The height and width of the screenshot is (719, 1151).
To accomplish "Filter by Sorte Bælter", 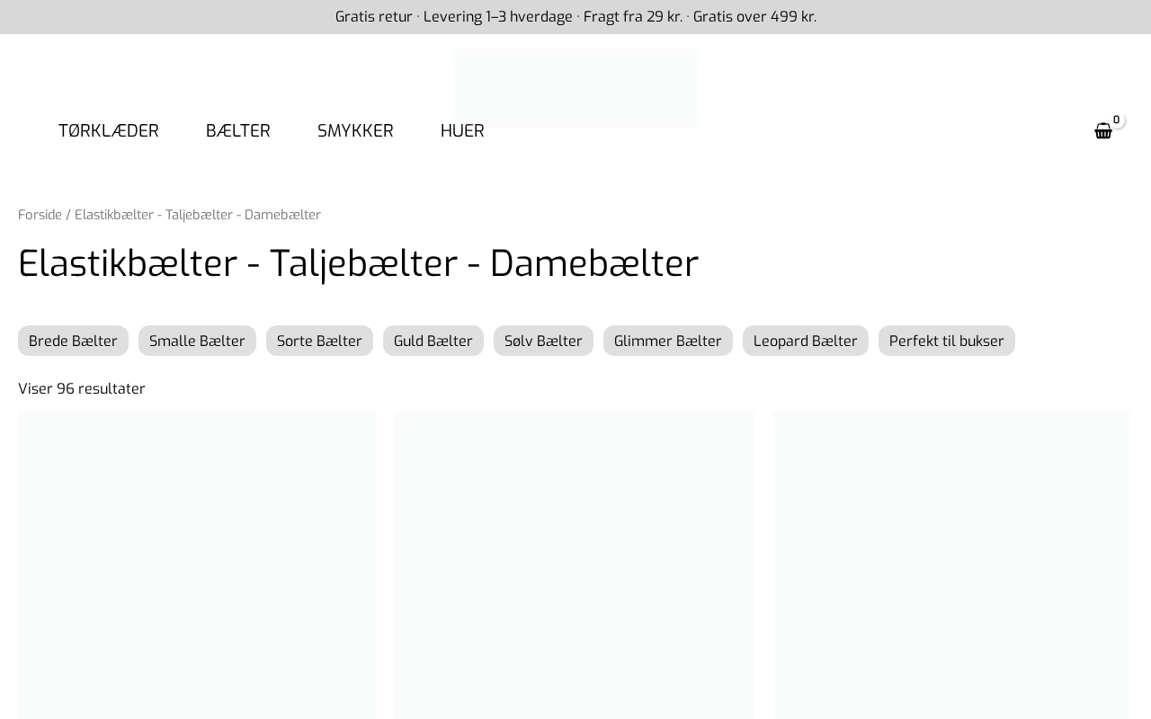I will (319, 341).
